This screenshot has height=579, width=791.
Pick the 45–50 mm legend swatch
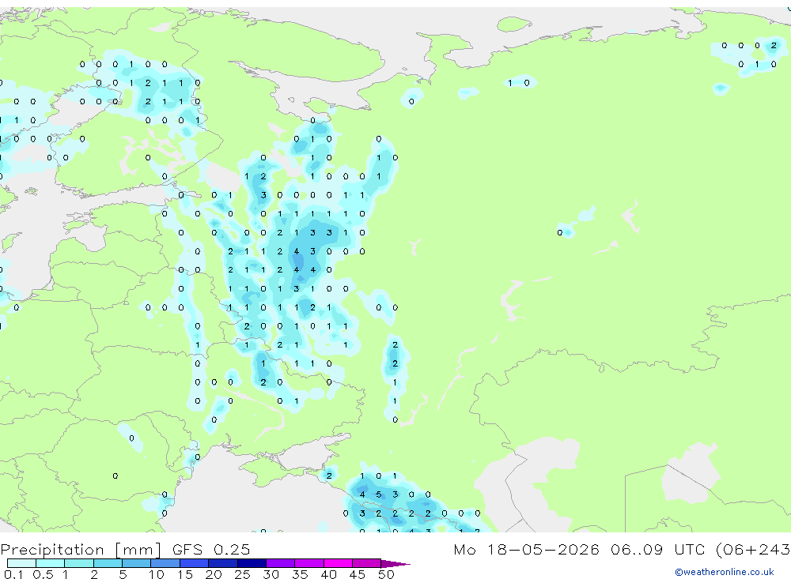tap(366, 563)
